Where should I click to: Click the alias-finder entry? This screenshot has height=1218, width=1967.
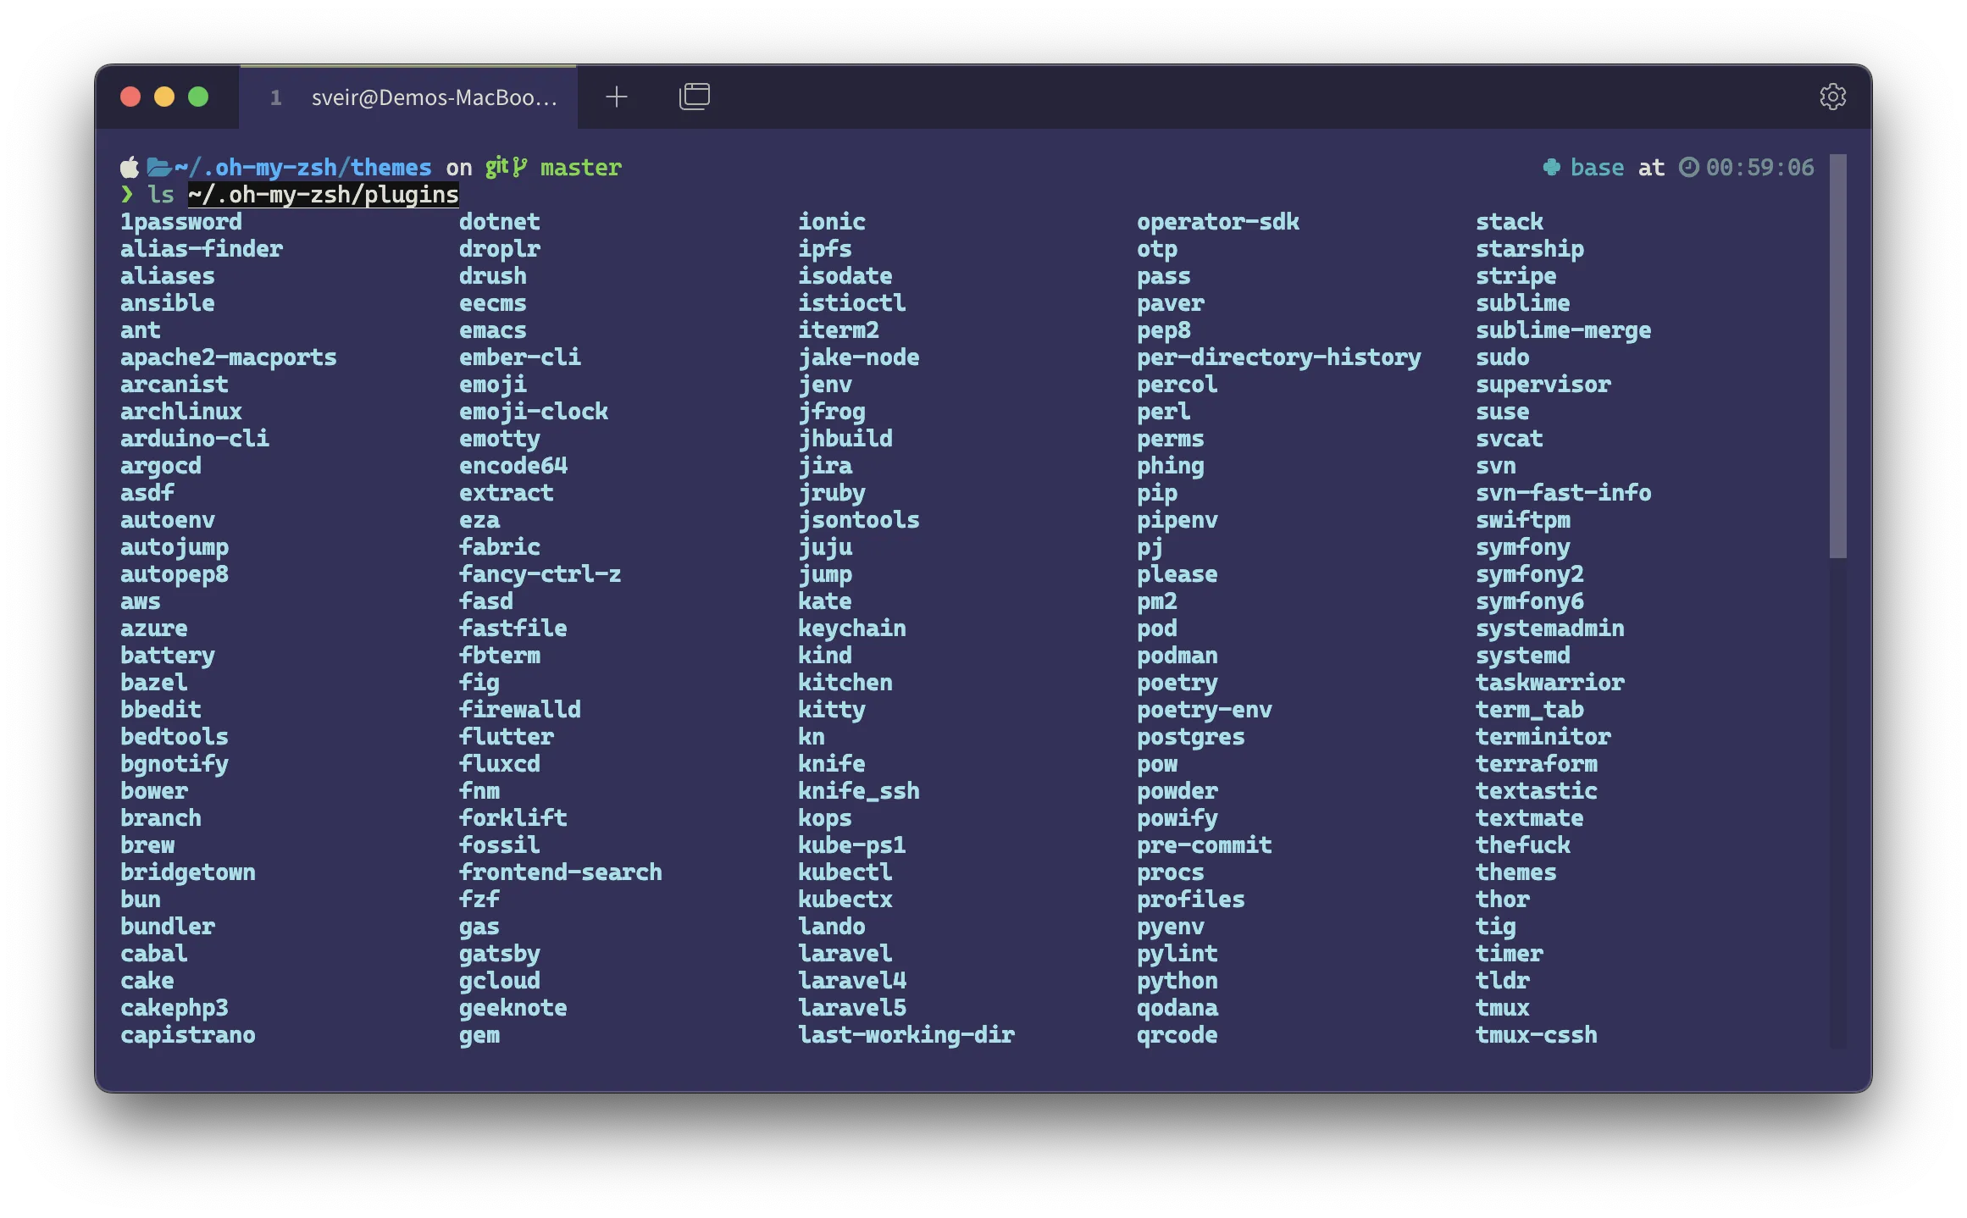click(x=202, y=248)
